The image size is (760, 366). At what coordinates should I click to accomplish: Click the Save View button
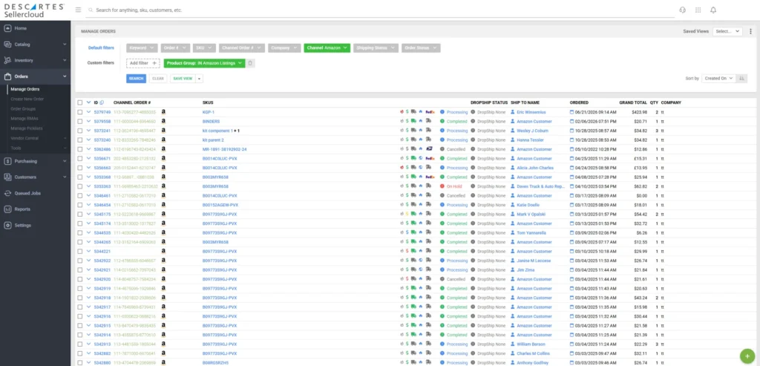pyautogui.click(x=183, y=79)
